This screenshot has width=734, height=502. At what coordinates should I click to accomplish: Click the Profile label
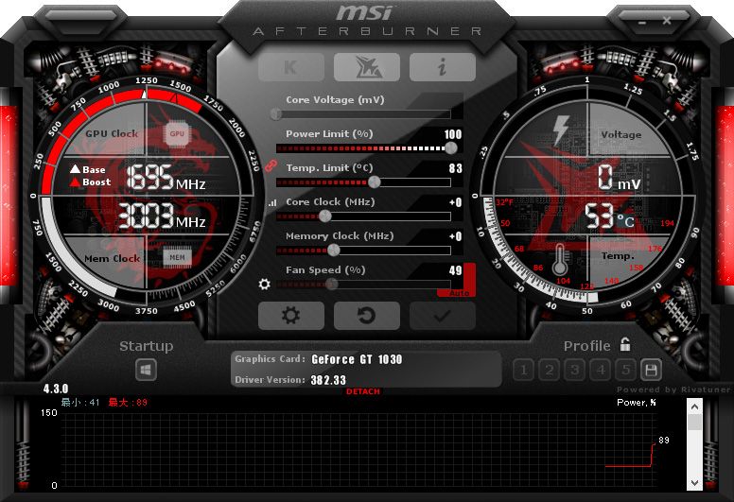coord(587,346)
